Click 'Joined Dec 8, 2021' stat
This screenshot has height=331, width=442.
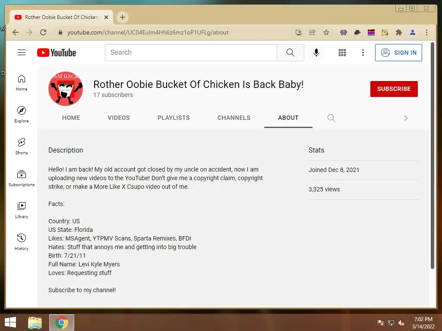(x=334, y=170)
